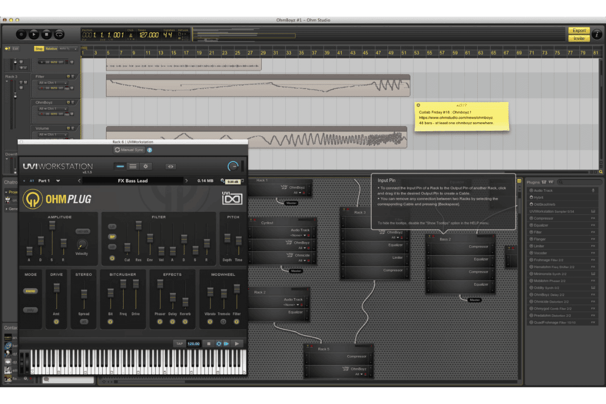Toggle the vel>atk button in Amplitude section
Image resolution: width=606 pixels, height=404 pixels.
coord(82,231)
